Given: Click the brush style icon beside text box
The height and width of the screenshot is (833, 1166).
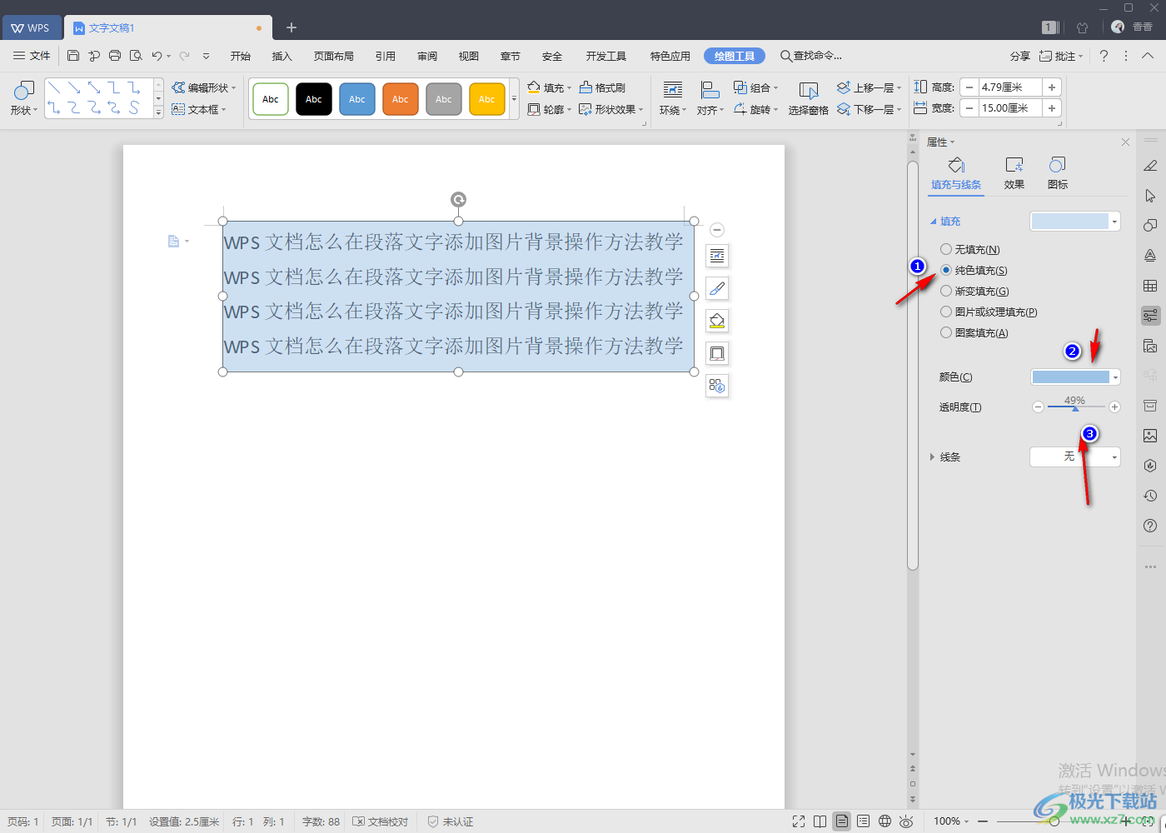Looking at the screenshot, I should [717, 288].
